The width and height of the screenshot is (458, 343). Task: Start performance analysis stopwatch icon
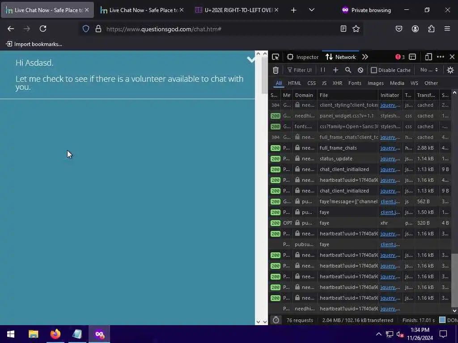pos(276,320)
